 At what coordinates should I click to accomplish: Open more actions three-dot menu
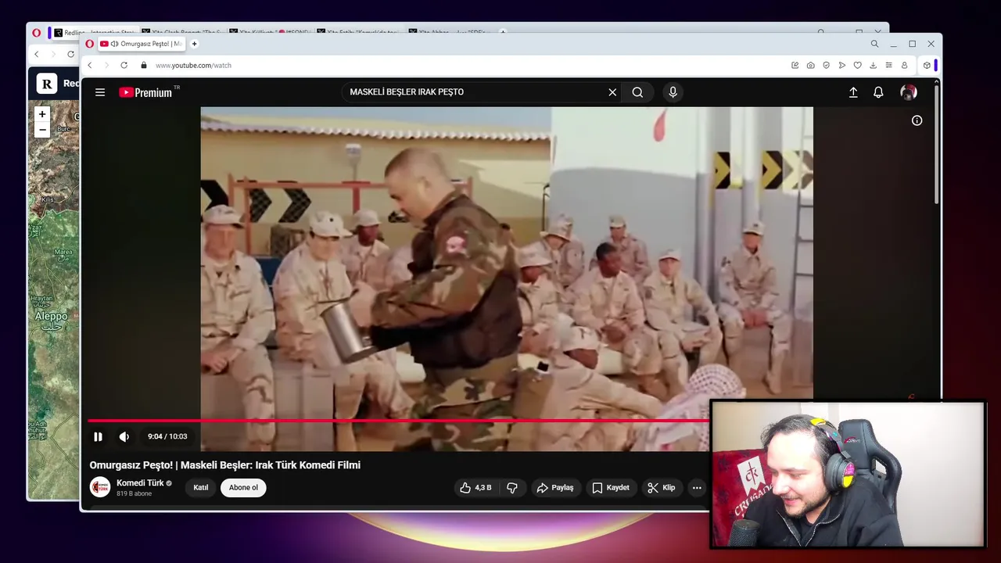(697, 488)
